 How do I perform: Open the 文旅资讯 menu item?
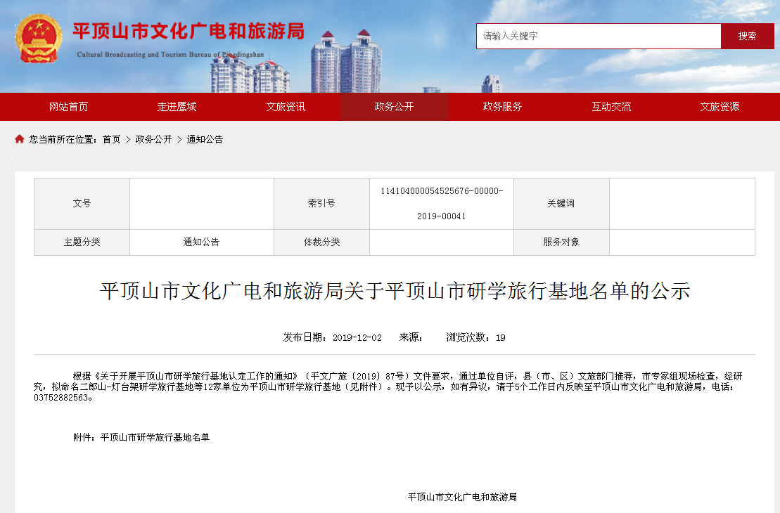pos(286,107)
